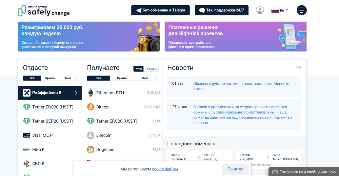Toggle Курс view in Получаете
The width and height of the screenshot is (339, 176).
(139, 69)
